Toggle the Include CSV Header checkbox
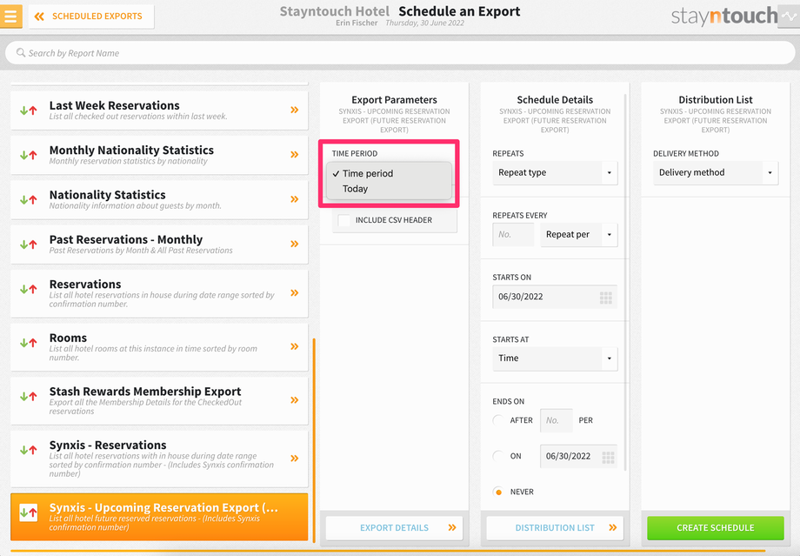Image resolution: width=800 pixels, height=556 pixels. tap(344, 220)
